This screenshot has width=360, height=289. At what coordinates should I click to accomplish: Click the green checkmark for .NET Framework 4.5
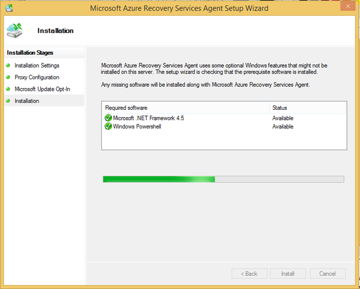tap(108, 118)
